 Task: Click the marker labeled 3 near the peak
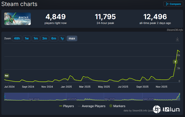point(175,62)
